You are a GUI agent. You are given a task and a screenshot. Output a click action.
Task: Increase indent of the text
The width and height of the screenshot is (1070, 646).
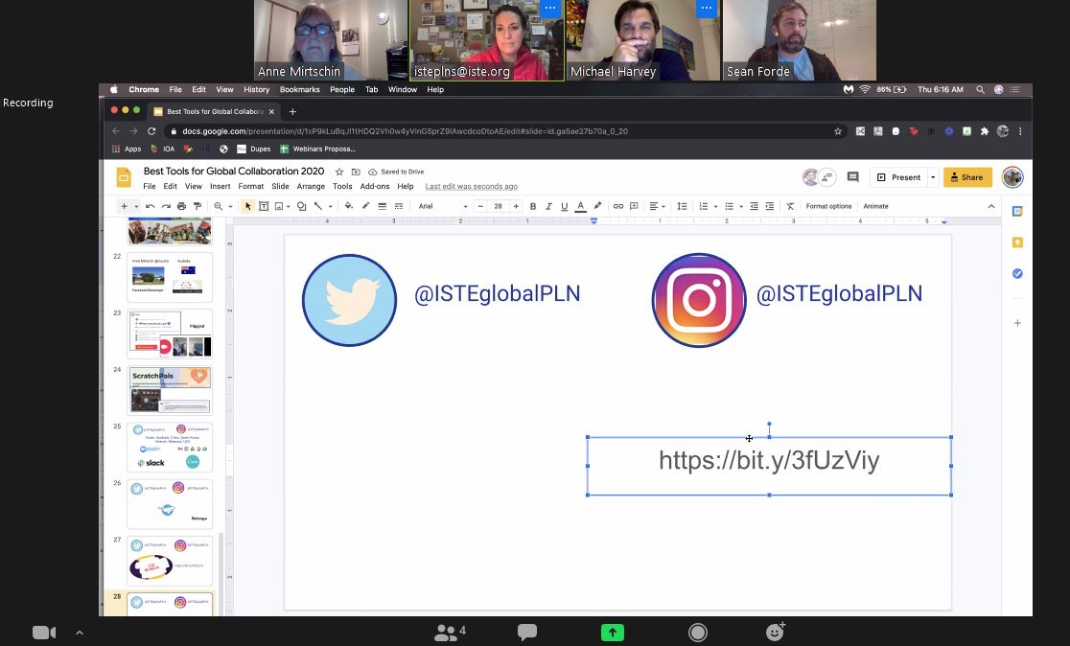(770, 206)
